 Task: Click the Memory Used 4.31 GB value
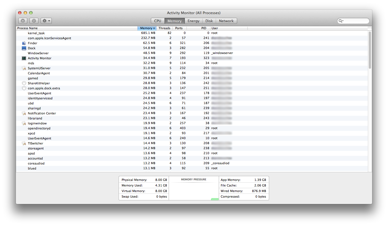pyautogui.click(x=161, y=185)
